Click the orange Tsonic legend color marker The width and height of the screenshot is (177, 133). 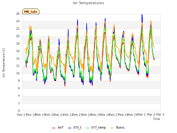112,128
